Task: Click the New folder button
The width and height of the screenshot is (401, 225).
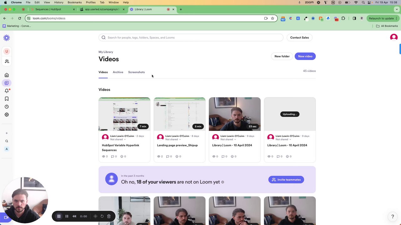Action: point(282,56)
